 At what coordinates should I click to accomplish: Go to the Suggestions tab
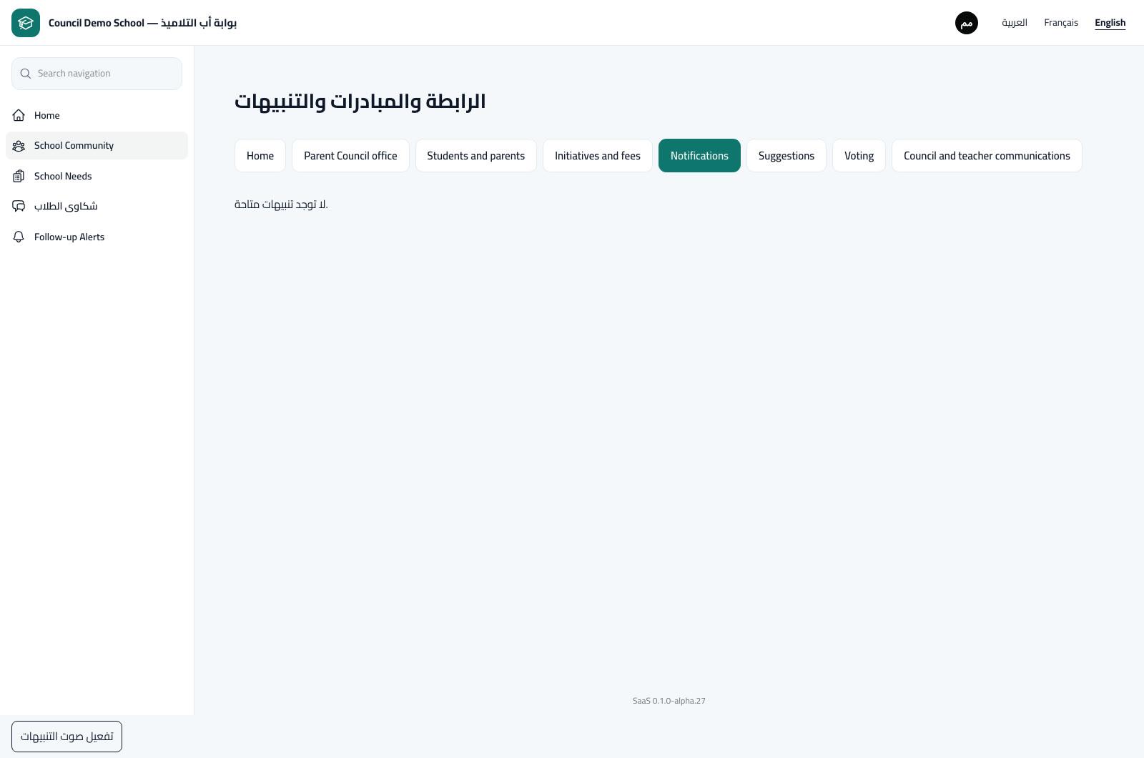click(x=786, y=156)
